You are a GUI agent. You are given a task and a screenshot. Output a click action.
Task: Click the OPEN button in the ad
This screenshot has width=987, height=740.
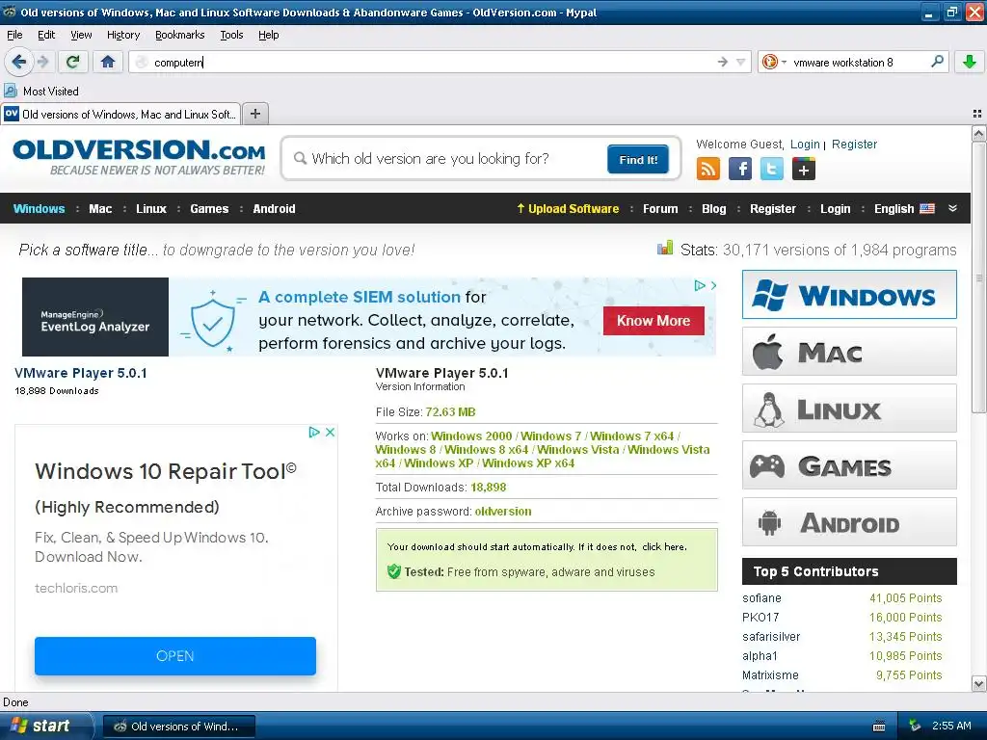tap(175, 655)
